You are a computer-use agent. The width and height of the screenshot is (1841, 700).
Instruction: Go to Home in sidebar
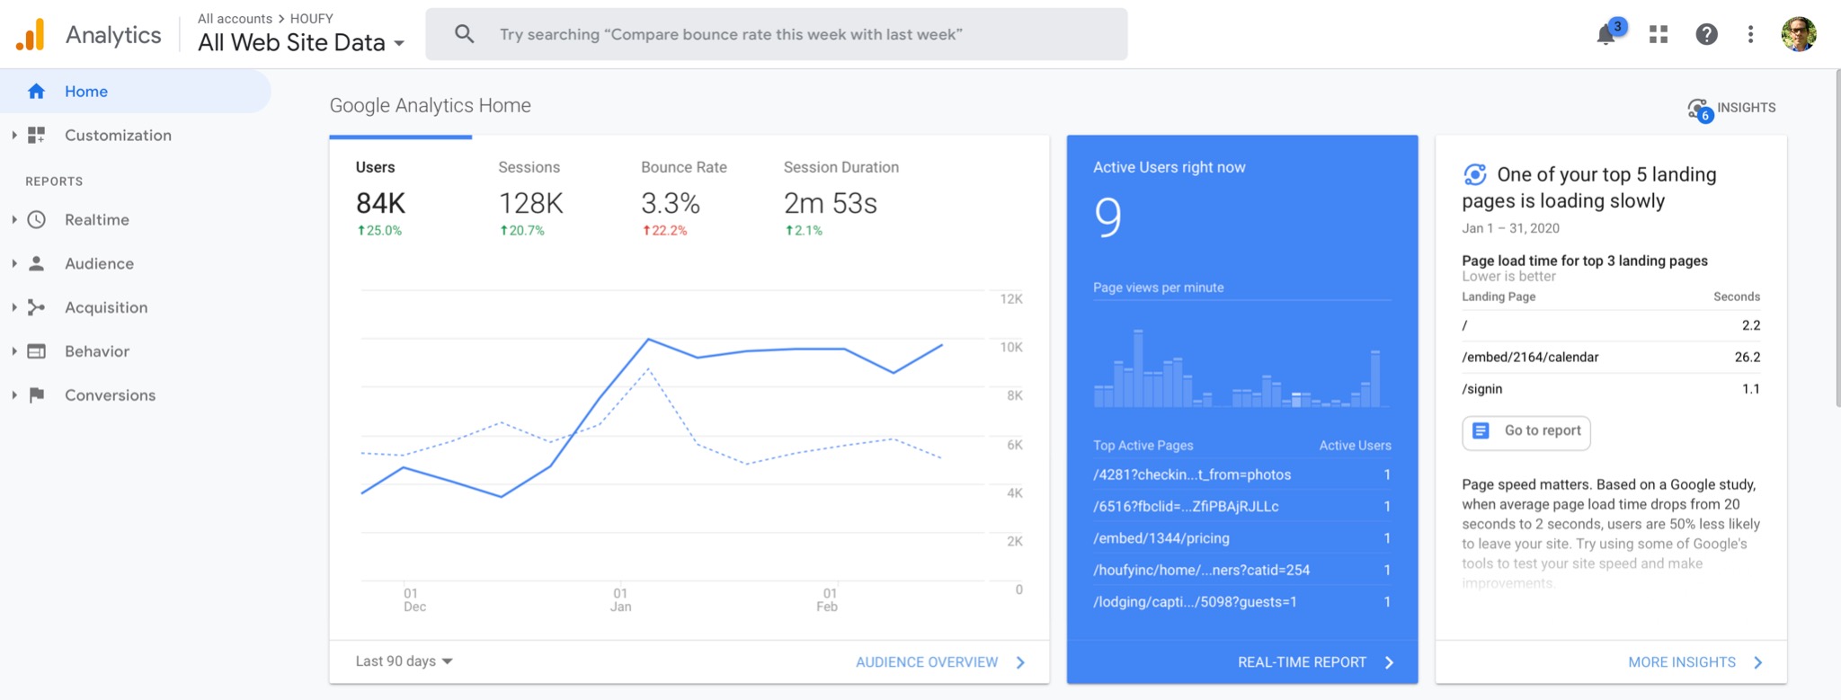click(x=85, y=92)
